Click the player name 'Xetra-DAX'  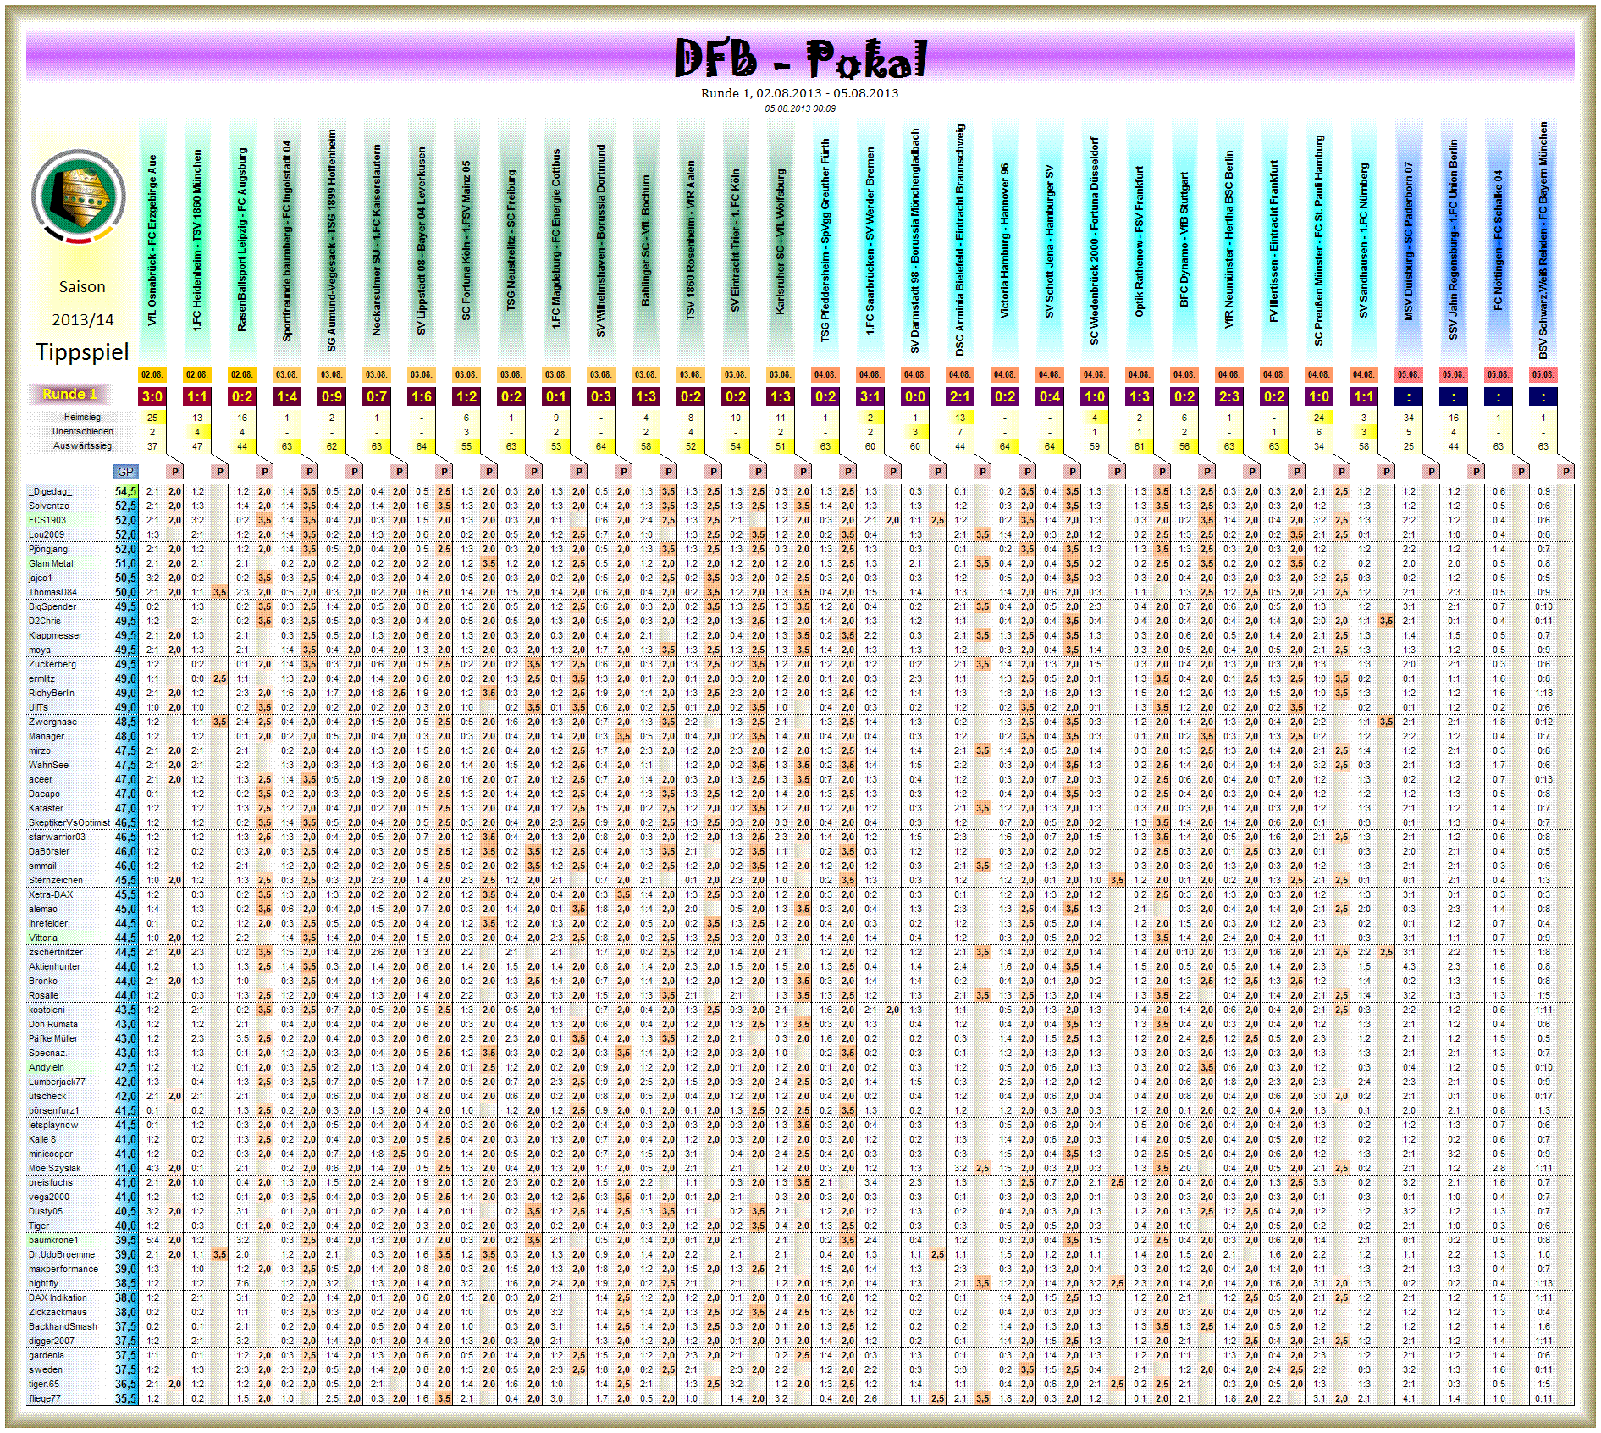51,894
